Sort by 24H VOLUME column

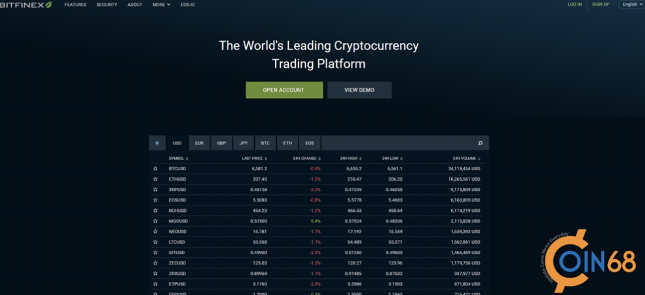click(x=466, y=158)
